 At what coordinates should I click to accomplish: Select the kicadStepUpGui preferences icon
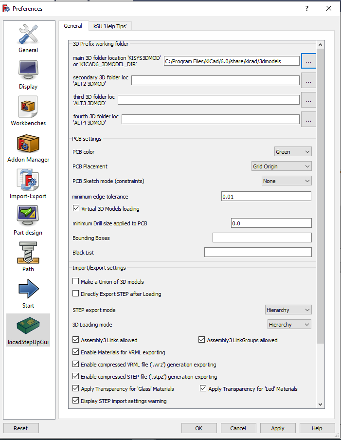28,330
